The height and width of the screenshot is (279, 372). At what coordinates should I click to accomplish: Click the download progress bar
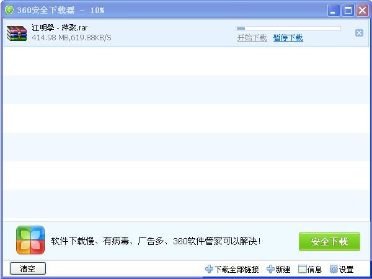288,29
